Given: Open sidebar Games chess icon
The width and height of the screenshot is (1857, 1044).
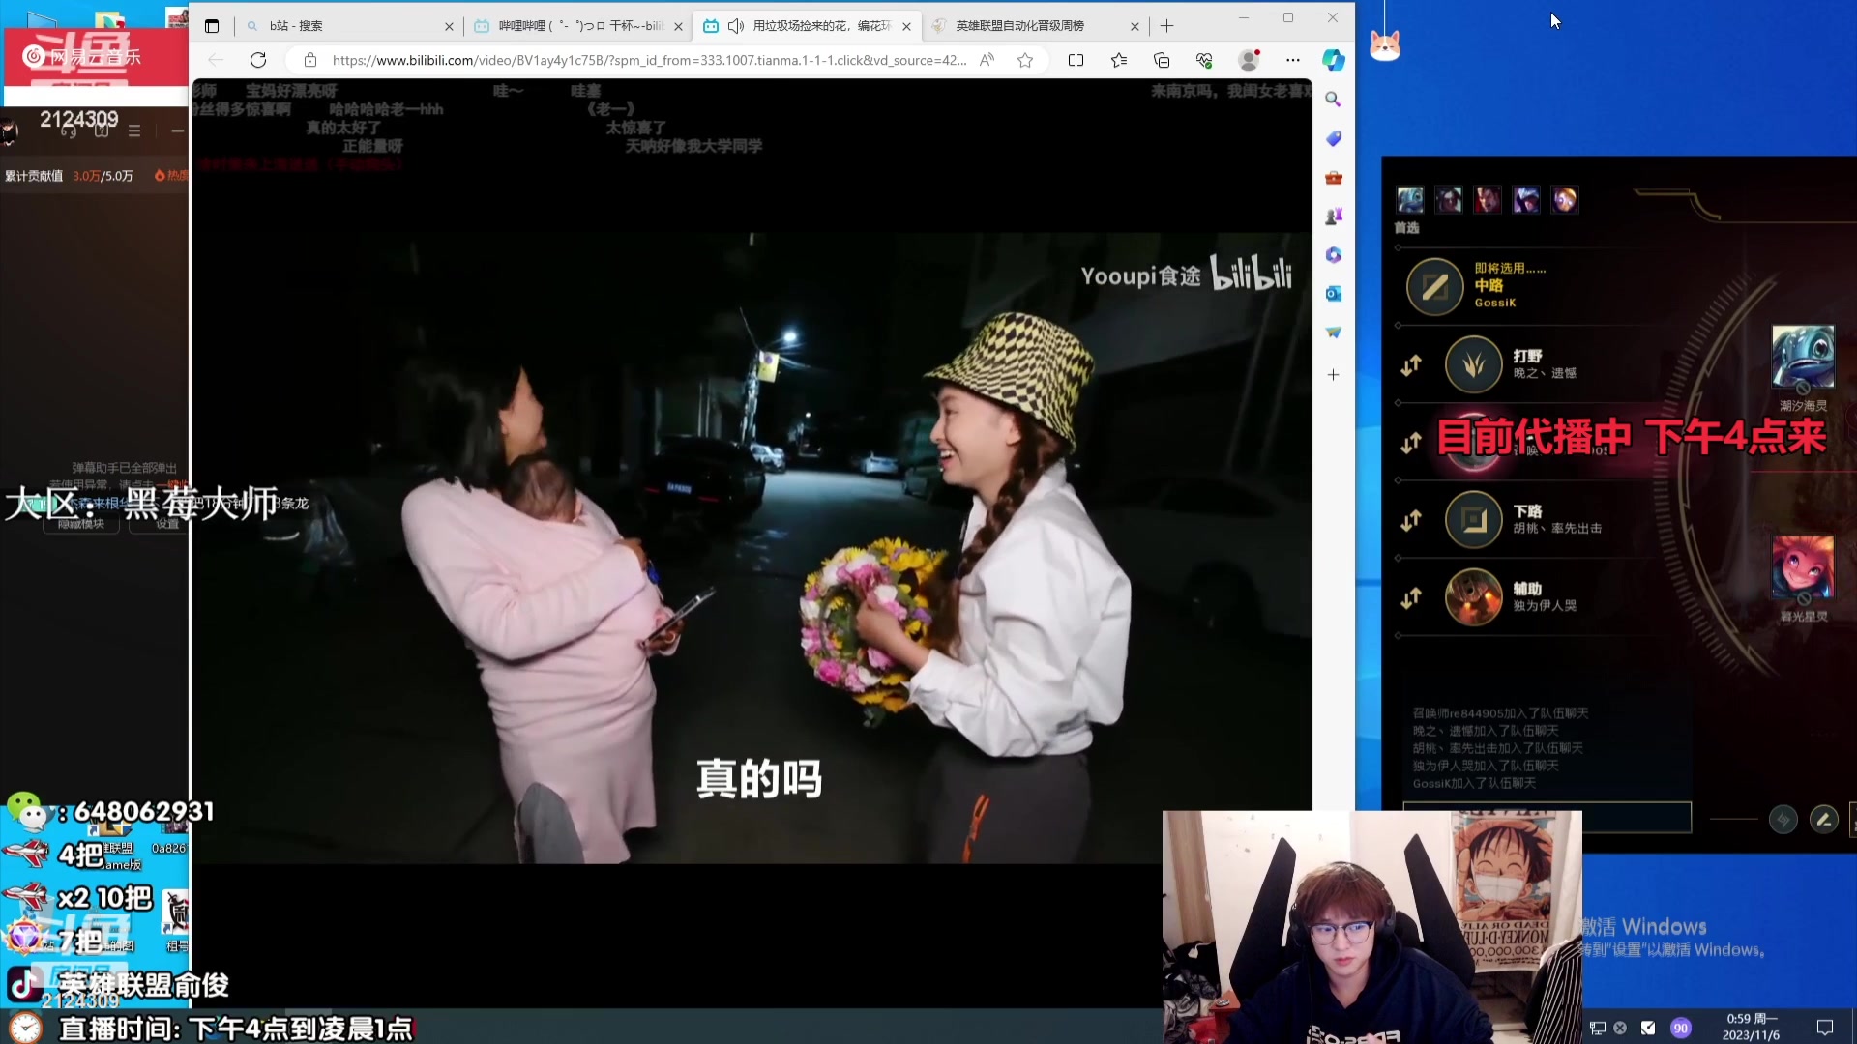Looking at the screenshot, I should tap(1333, 216).
